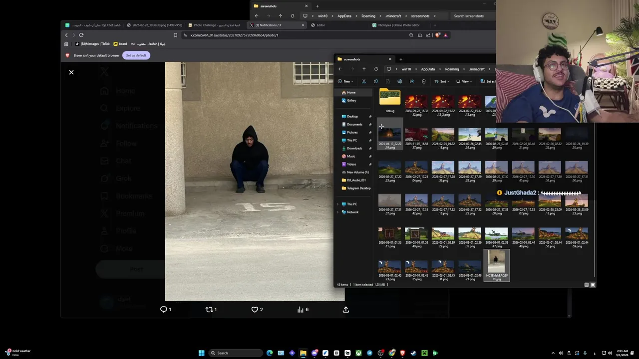
Task: Click the repost icon under the photo
Action: point(209,310)
